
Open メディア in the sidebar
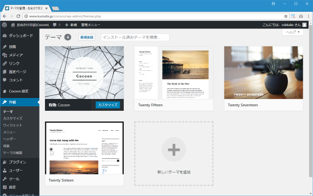tap(20, 55)
